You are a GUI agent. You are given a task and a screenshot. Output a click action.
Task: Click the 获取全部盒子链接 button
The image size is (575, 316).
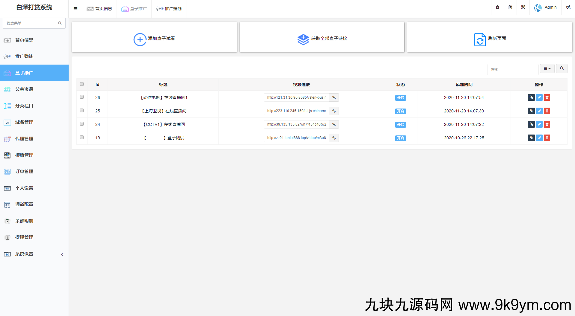point(322,39)
